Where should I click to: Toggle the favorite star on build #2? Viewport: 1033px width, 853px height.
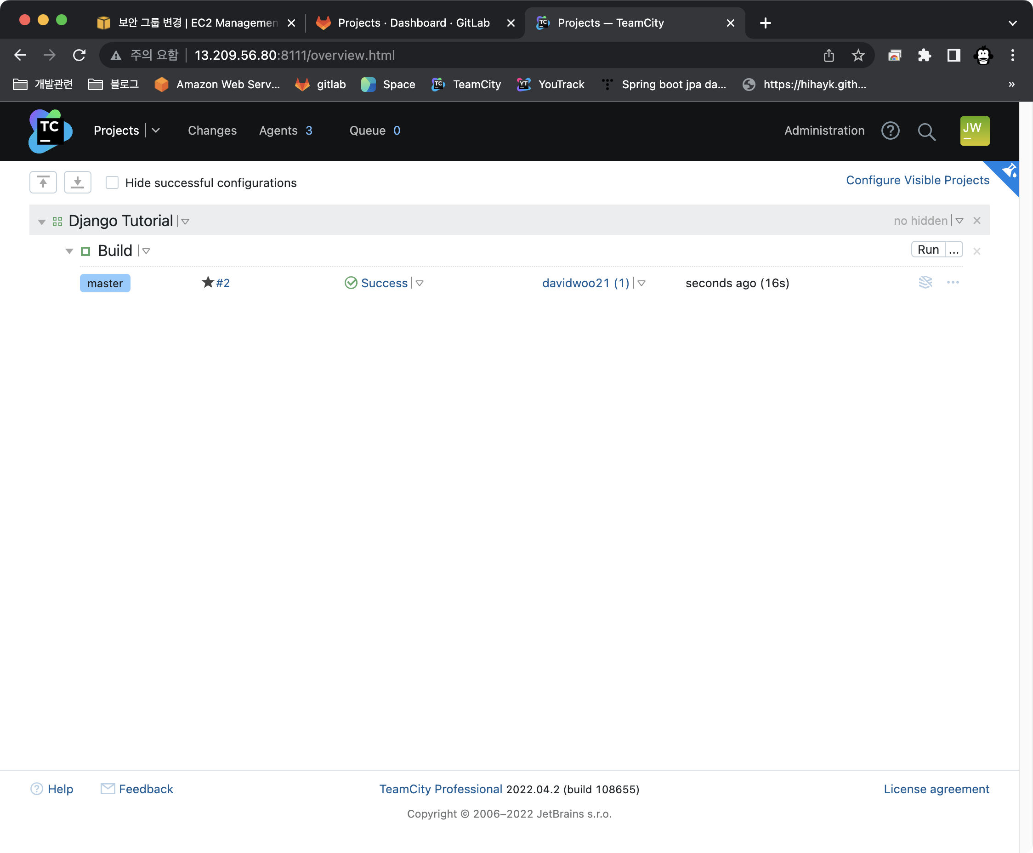pyautogui.click(x=208, y=282)
